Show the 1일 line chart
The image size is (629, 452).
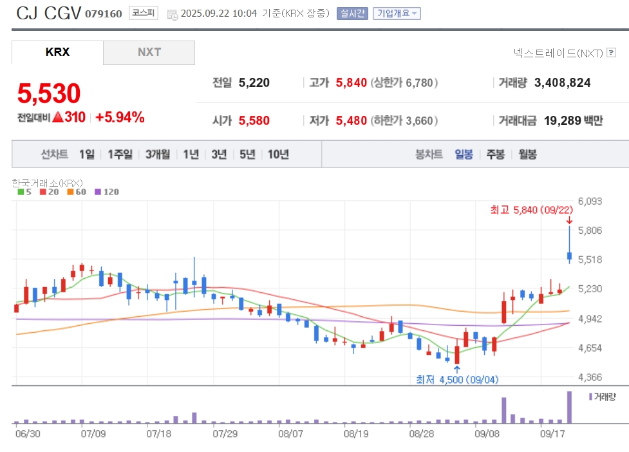tap(87, 155)
